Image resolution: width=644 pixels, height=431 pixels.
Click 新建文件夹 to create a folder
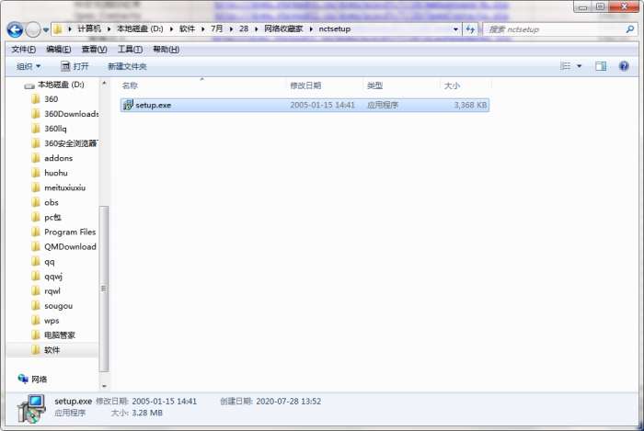point(127,66)
